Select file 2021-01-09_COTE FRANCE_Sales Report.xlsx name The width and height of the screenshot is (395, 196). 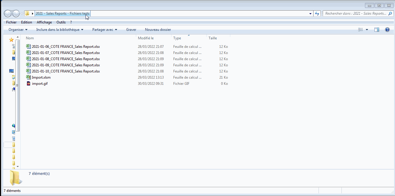coord(66,65)
